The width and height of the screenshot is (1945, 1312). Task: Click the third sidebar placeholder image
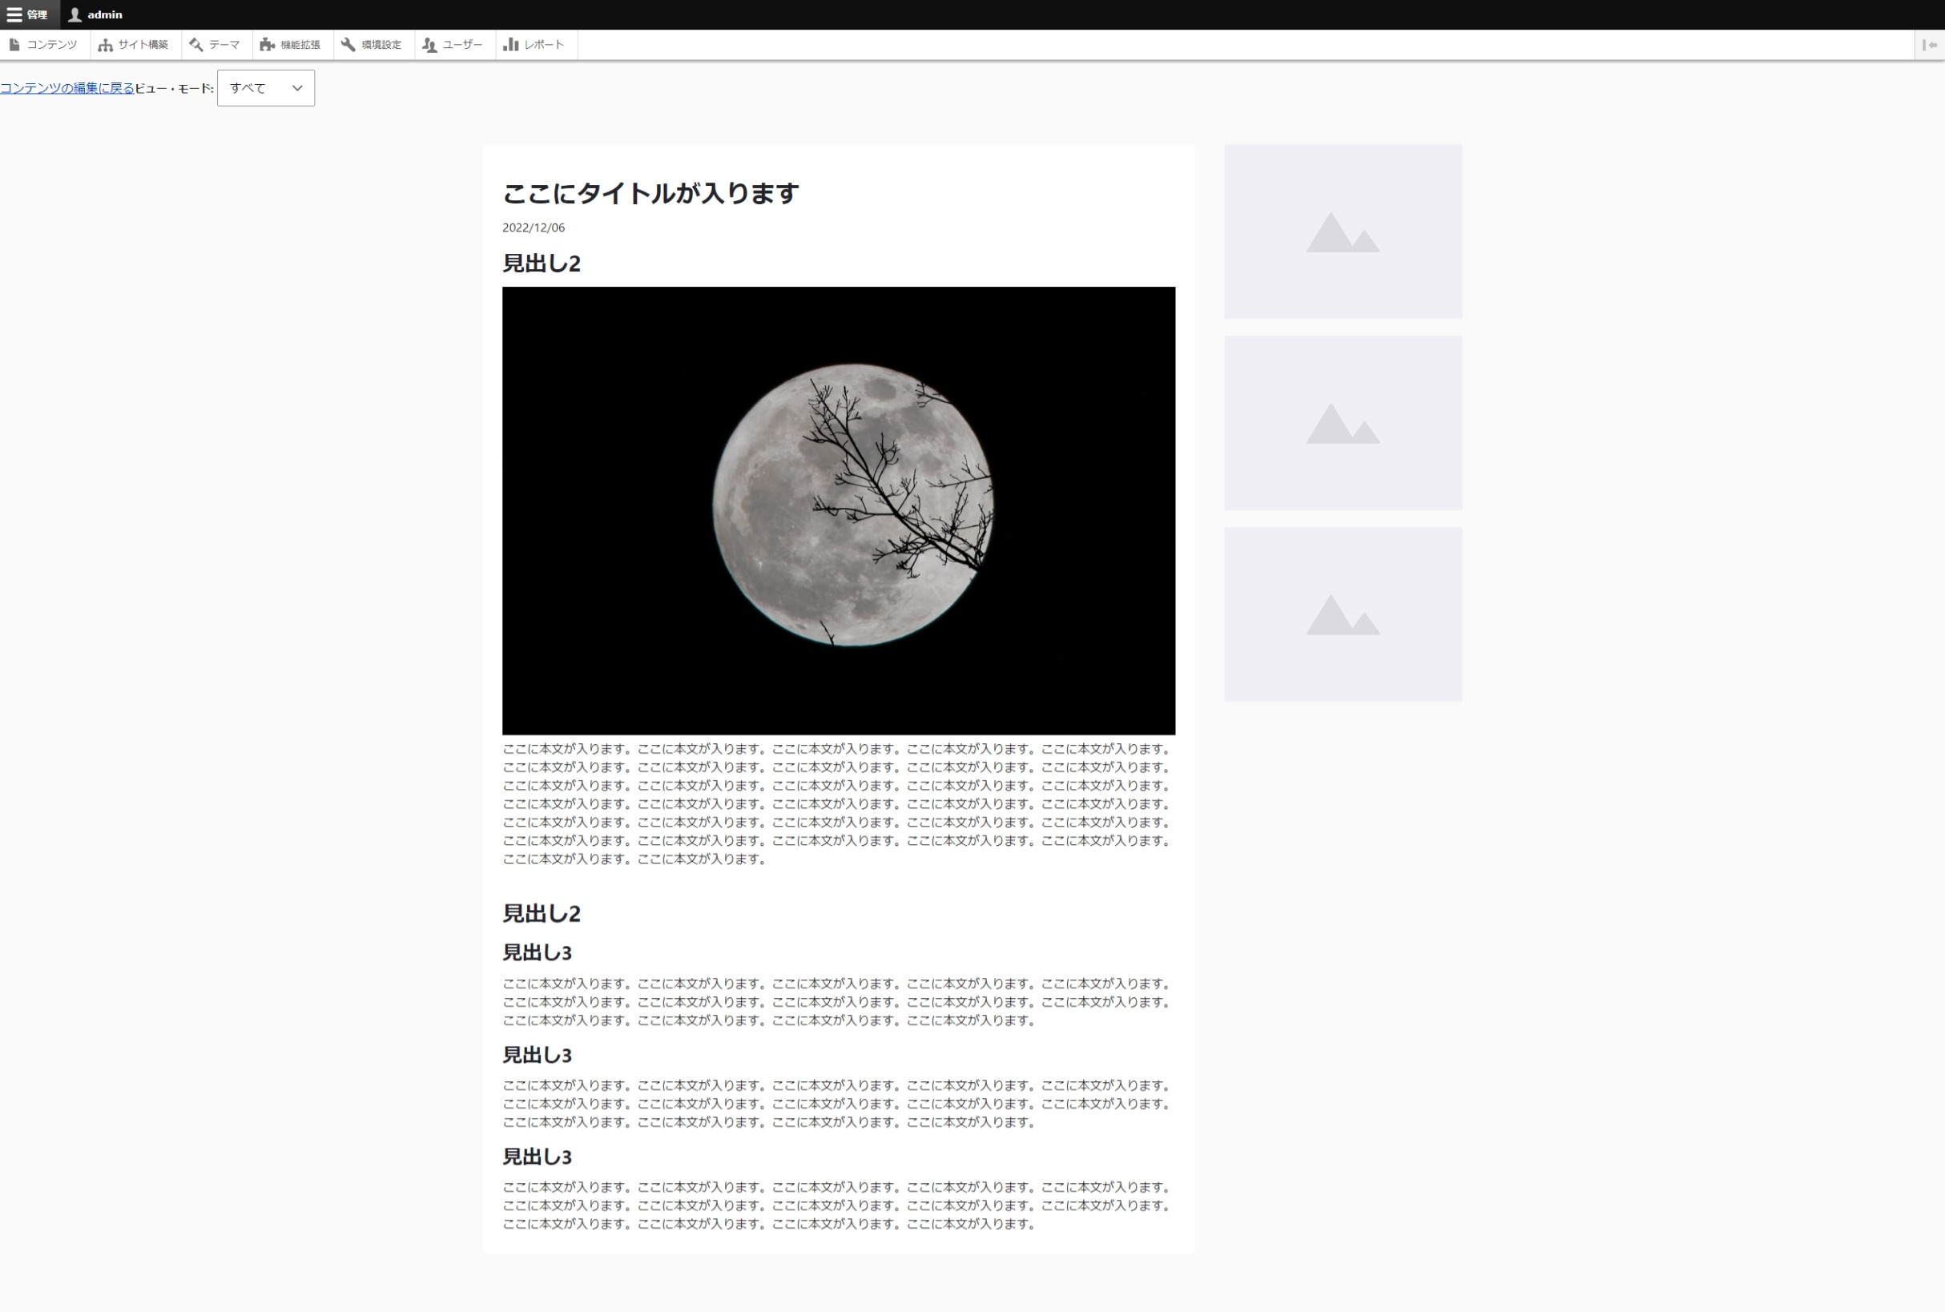pyautogui.click(x=1343, y=614)
